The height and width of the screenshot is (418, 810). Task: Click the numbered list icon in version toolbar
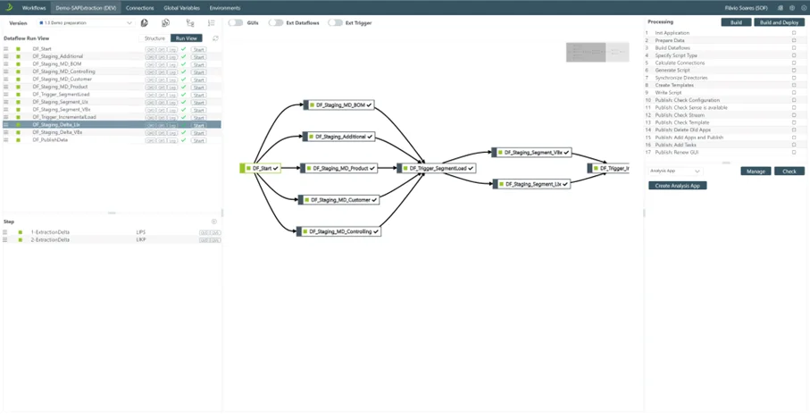(212, 23)
